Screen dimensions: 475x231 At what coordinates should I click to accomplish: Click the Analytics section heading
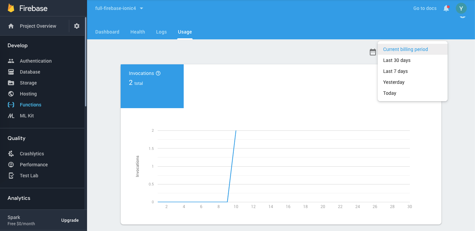pos(19,198)
